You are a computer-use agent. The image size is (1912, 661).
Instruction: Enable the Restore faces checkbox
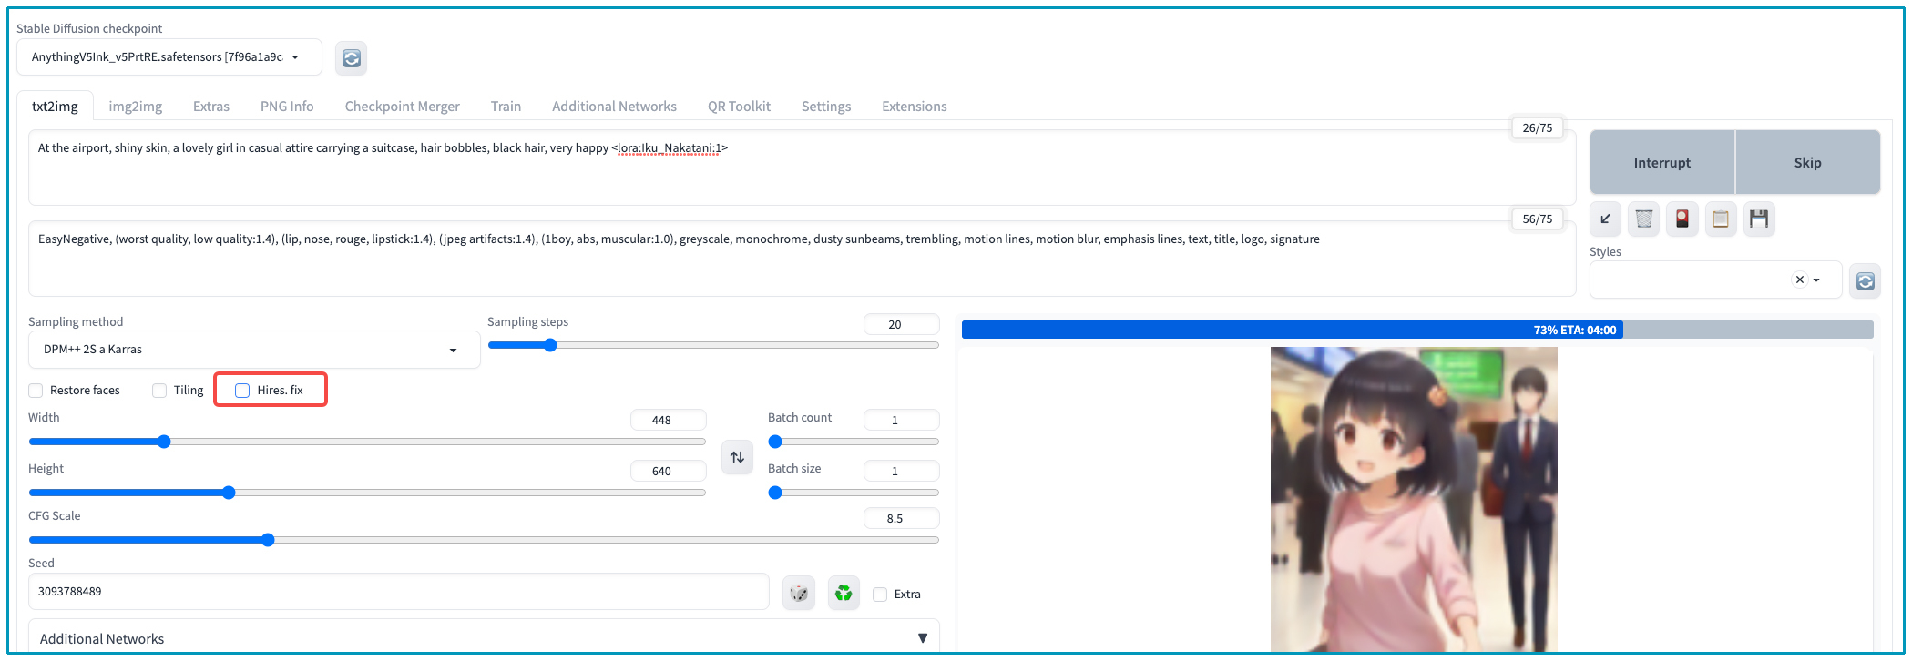pyautogui.click(x=36, y=391)
